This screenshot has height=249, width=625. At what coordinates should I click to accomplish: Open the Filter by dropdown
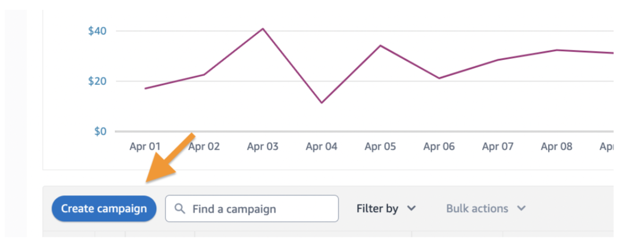[386, 209]
